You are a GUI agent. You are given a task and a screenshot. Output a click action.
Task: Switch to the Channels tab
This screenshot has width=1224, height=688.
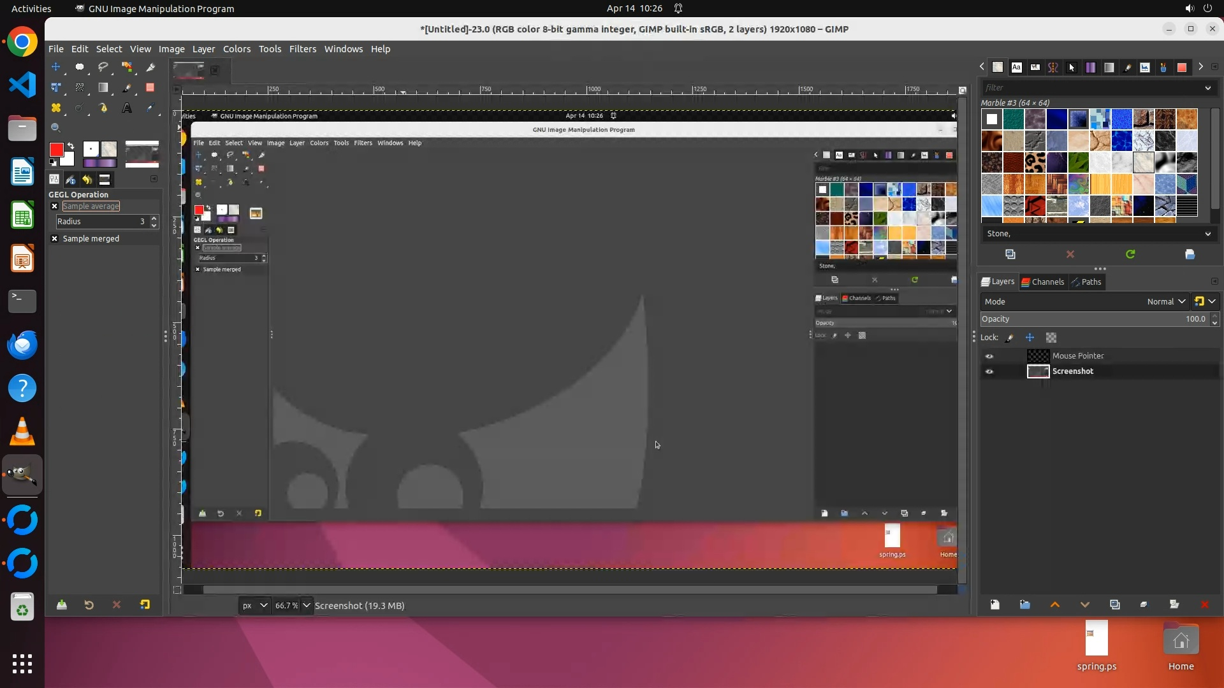pos(1043,282)
